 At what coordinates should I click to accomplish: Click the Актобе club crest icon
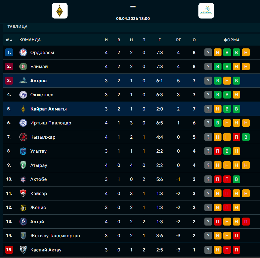point(23,179)
